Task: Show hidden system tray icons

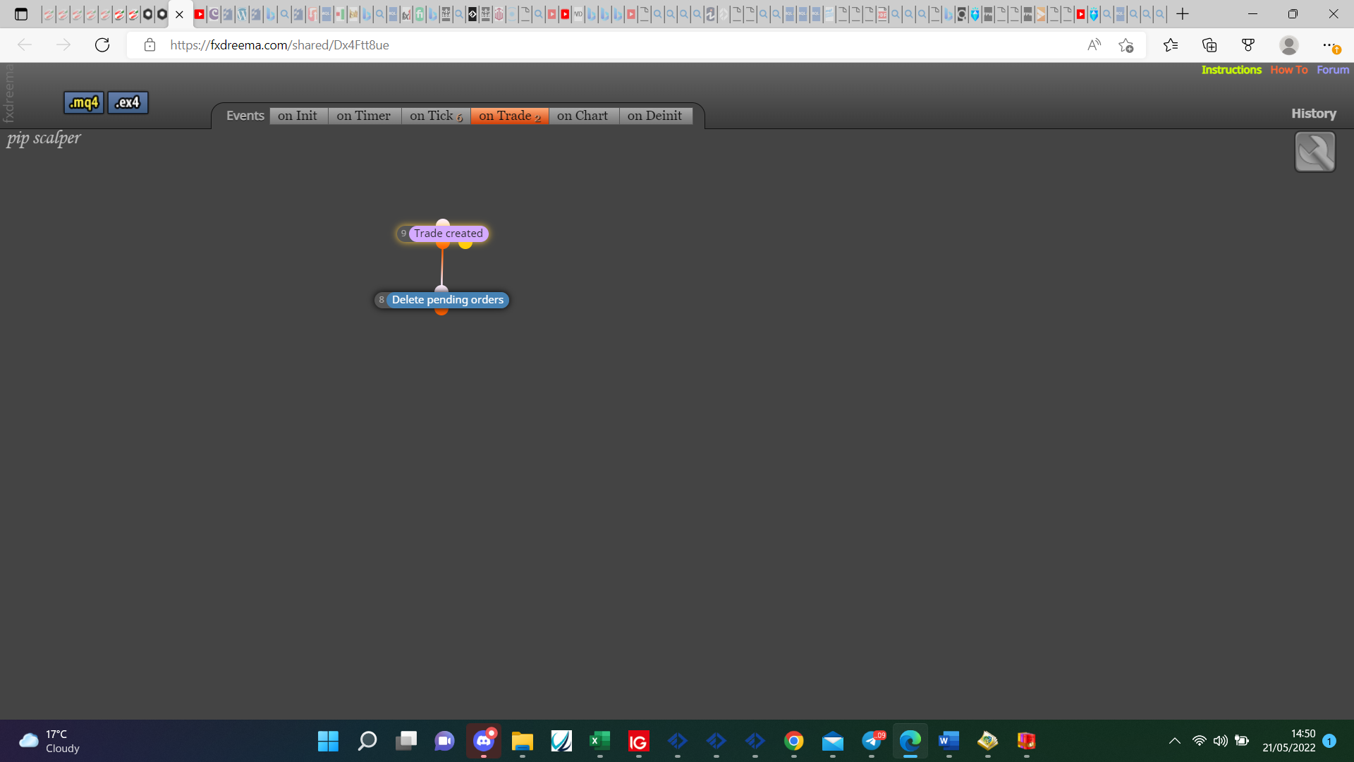Action: pyautogui.click(x=1175, y=741)
